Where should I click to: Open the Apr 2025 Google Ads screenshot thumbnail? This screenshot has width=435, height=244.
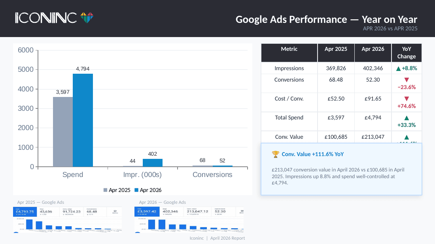click(x=67, y=220)
